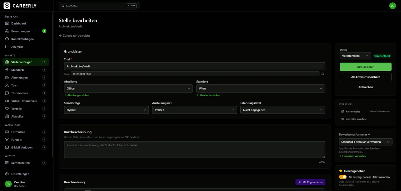Click the 0/500 character counter
This screenshot has width=401, height=191.
(322, 162)
